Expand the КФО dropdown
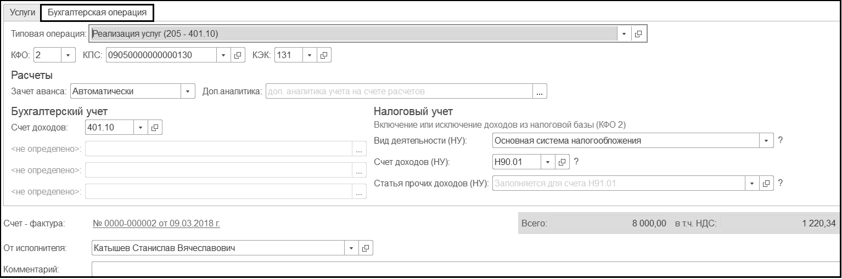 [x=68, y=55]
